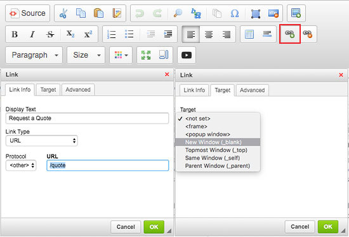Open Advanced tab in right dialog

pyautogui.click(x=253, y=90)
